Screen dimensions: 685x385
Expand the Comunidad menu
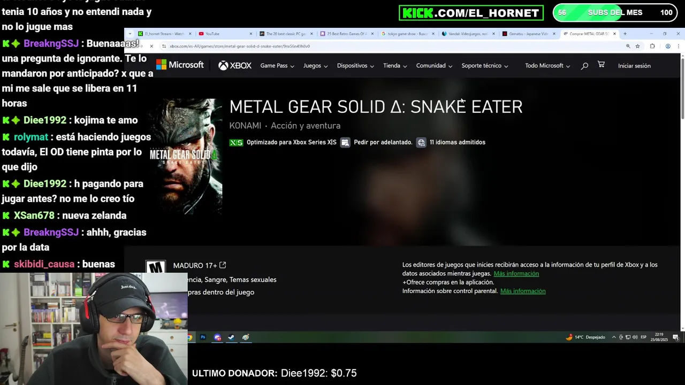click(434, 66)
